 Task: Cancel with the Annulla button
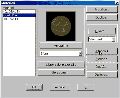pos(60,87)
